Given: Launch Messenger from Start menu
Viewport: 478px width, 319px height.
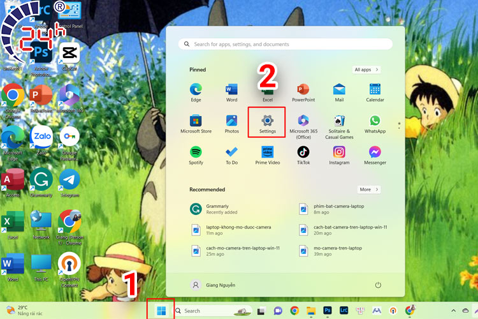Looking at the screenshot, I should 375,155.
